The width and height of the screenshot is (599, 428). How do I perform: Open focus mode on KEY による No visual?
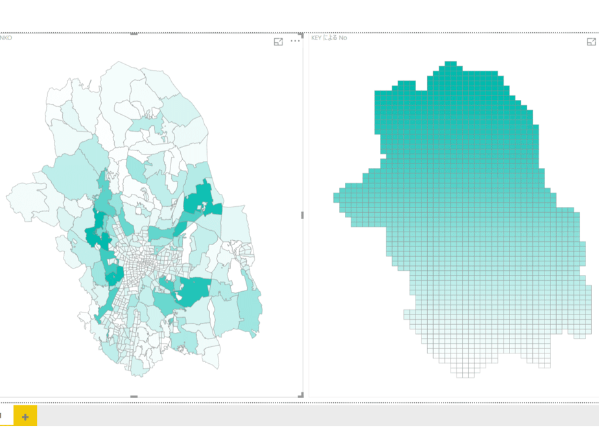tap(591, 42)
